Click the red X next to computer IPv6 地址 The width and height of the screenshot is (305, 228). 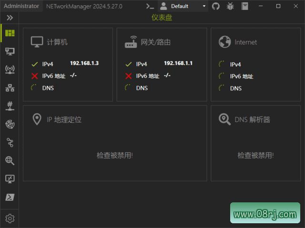(x=34, y=76)
